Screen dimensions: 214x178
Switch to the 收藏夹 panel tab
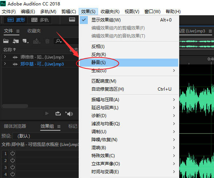point(34,31)
